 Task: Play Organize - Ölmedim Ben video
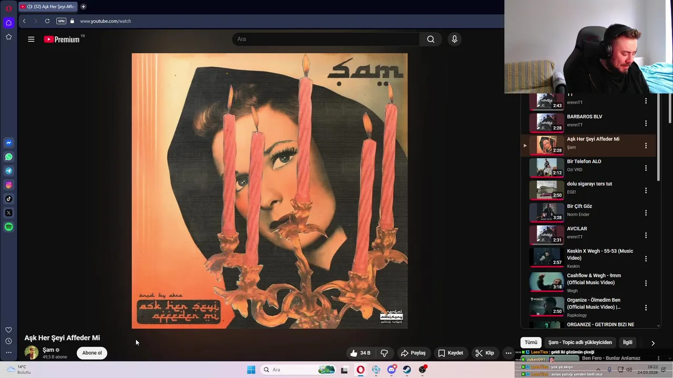(x=589, y=307)
